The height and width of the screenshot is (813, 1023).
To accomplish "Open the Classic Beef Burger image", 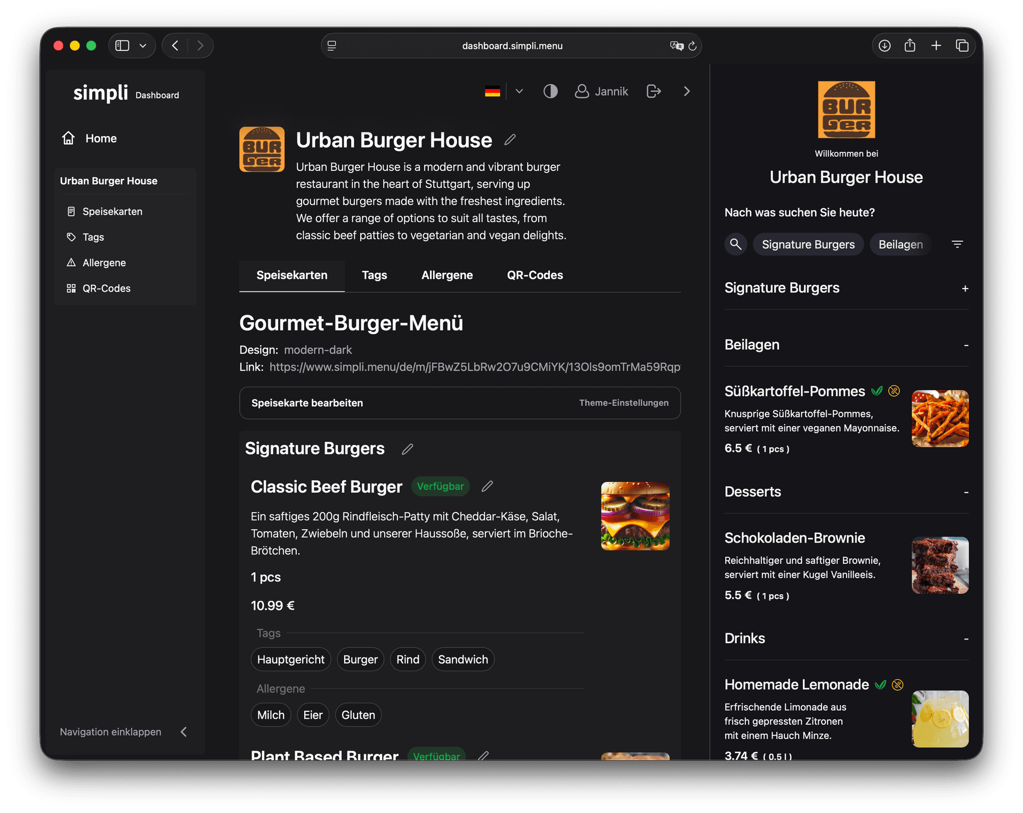I will [x=635, y=516].
